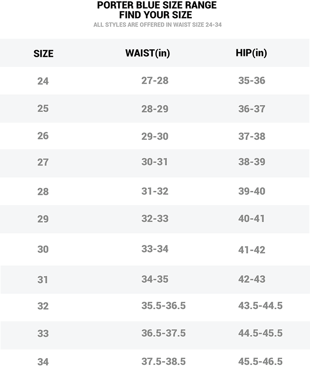Select size 30 in the size column
Image resolution: width=310 pixels, height=368 pixels.
43,249
